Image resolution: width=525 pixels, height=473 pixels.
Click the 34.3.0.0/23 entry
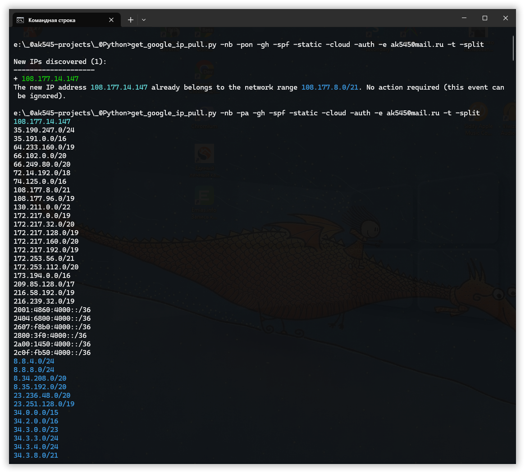point(36,429)
